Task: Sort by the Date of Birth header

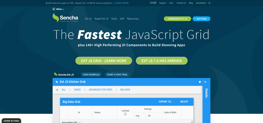Action: pyautogui.click(x=172, y=112)
